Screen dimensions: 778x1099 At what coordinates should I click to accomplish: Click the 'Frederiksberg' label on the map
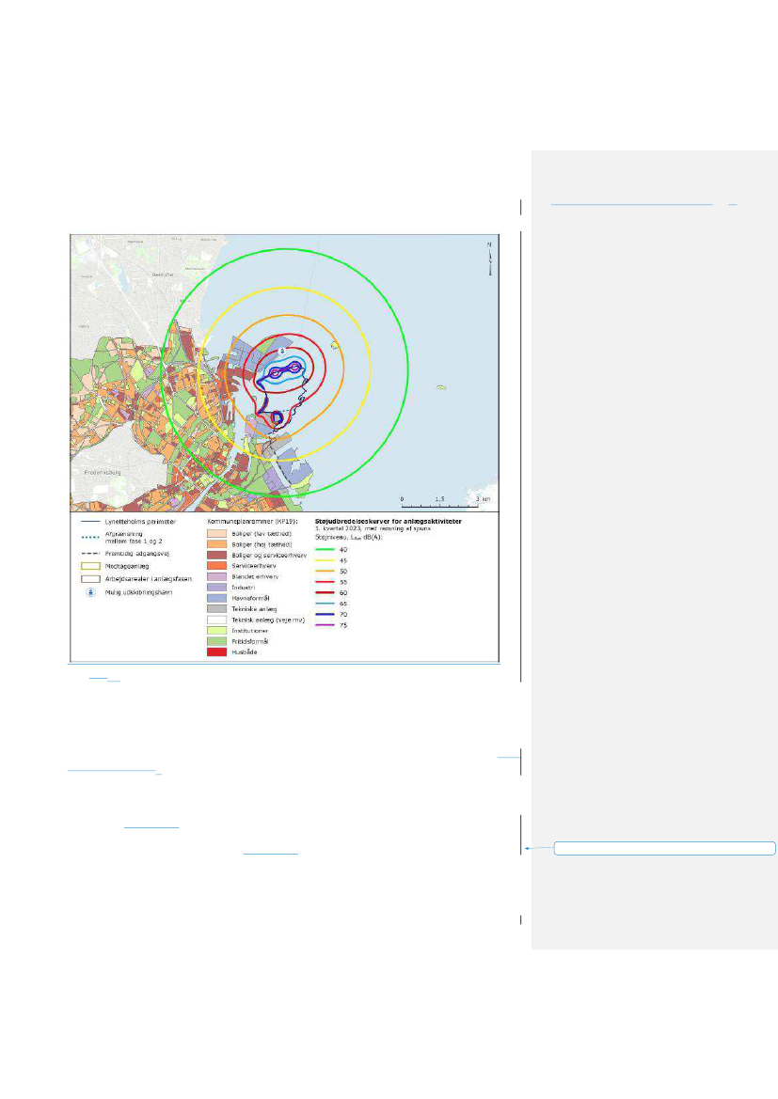(103, 472)
